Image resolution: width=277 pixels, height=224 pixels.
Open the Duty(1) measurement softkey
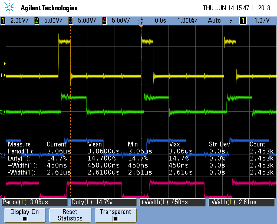point(104,202)
